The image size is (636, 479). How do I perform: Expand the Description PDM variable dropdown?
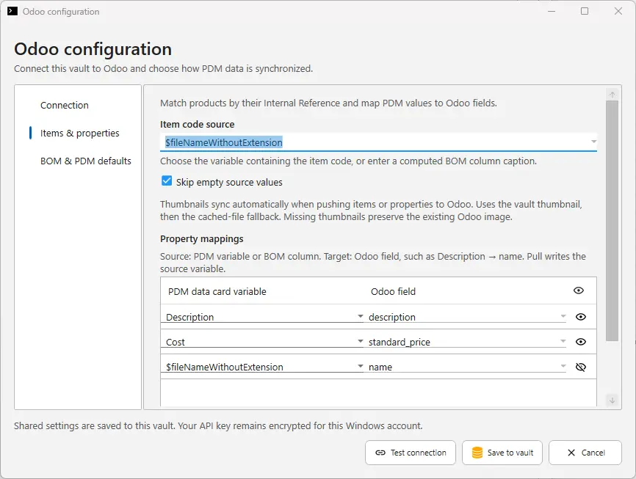(x=360, y=316)
